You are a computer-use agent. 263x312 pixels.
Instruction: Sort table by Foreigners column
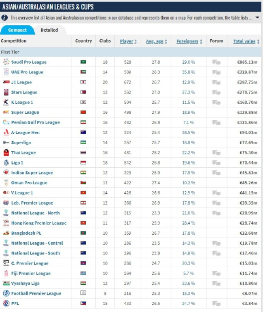[x=189, y=41]
